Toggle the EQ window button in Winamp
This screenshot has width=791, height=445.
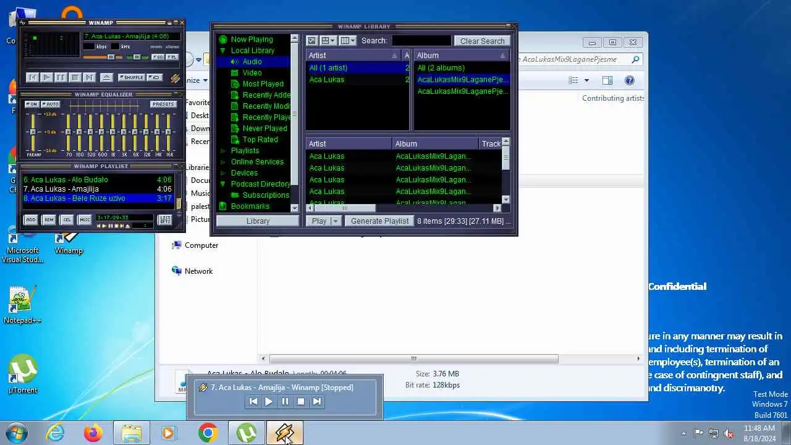158,57
